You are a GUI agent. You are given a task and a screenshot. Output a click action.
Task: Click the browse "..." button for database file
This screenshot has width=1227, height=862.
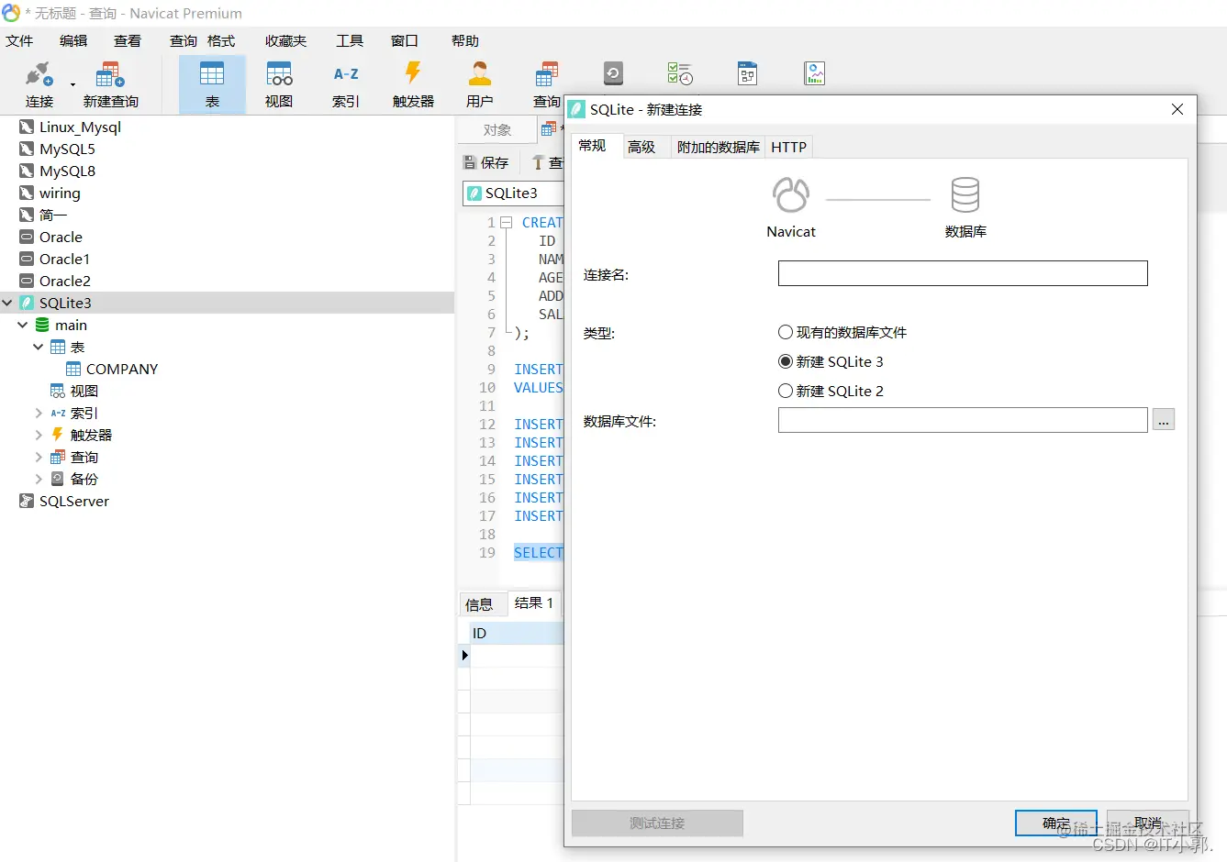coord(1163,419)
